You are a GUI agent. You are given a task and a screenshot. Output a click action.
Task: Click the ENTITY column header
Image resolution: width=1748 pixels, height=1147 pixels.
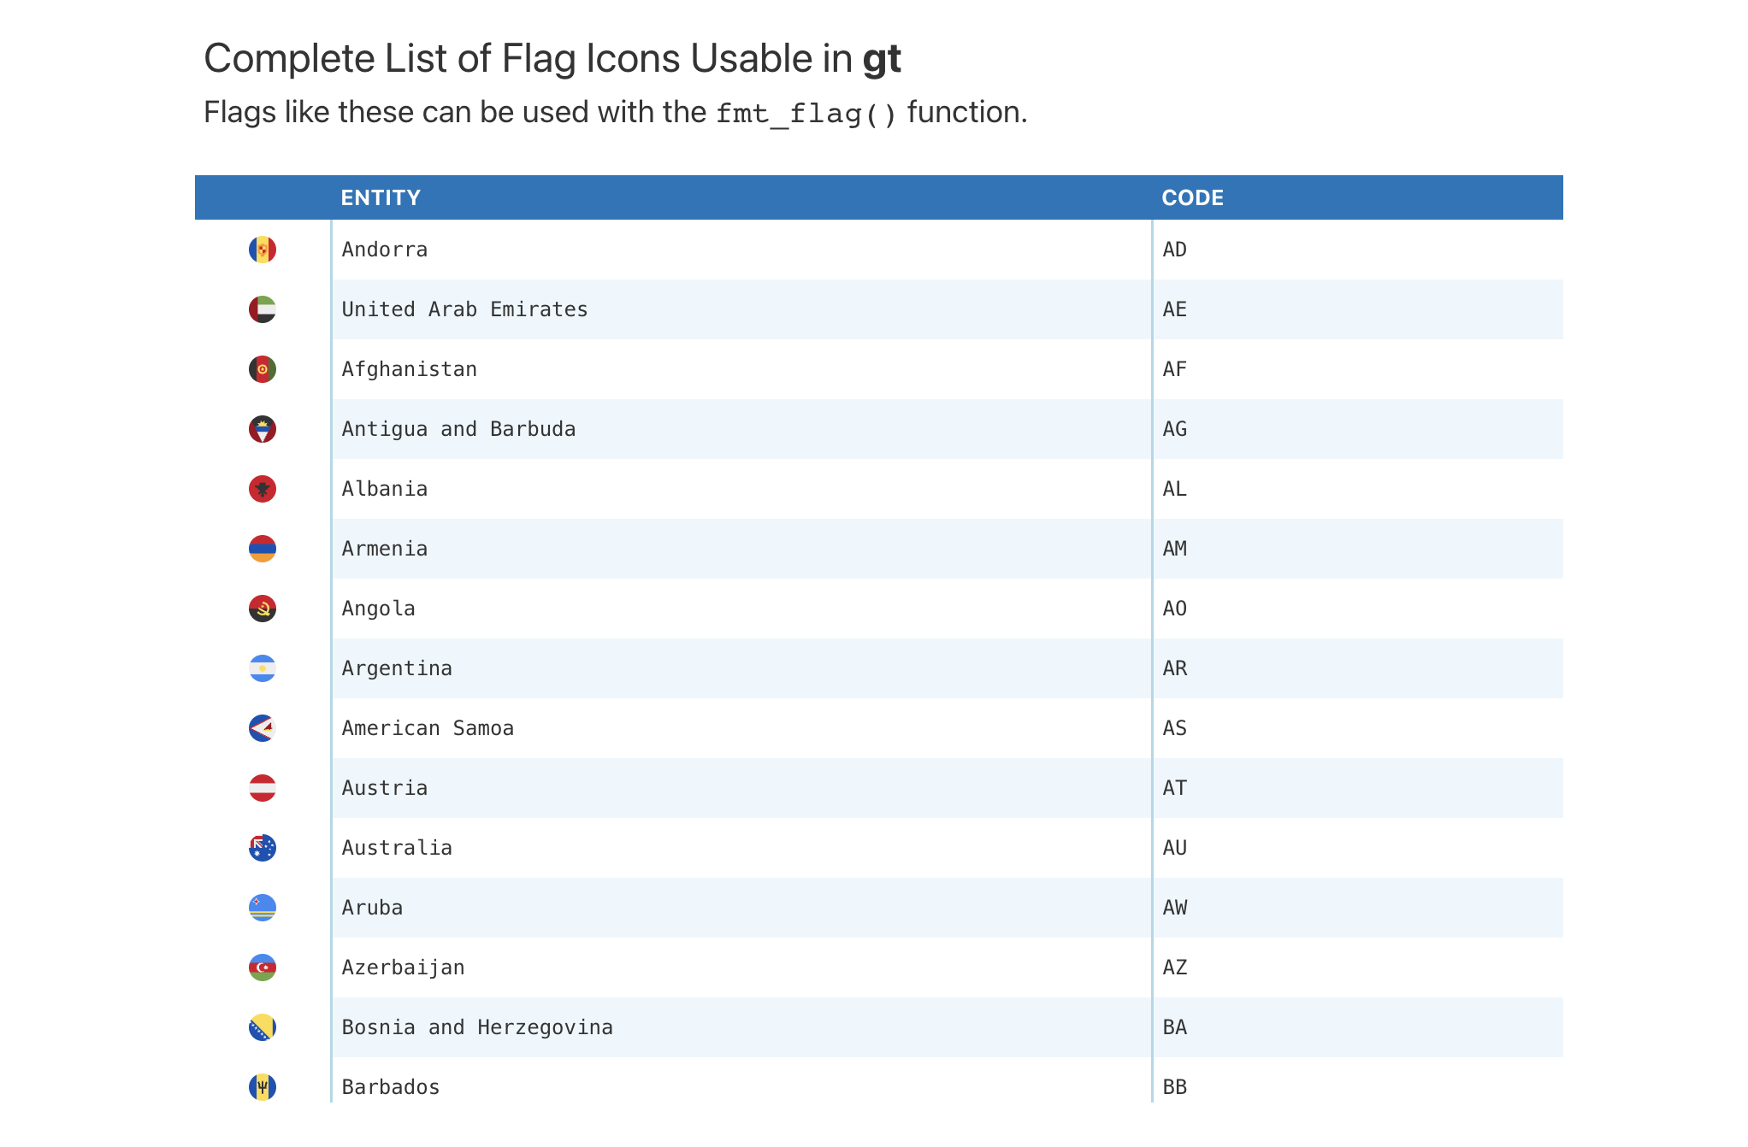tap(381, 198)
